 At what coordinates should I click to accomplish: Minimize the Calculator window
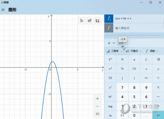[141, 2]
